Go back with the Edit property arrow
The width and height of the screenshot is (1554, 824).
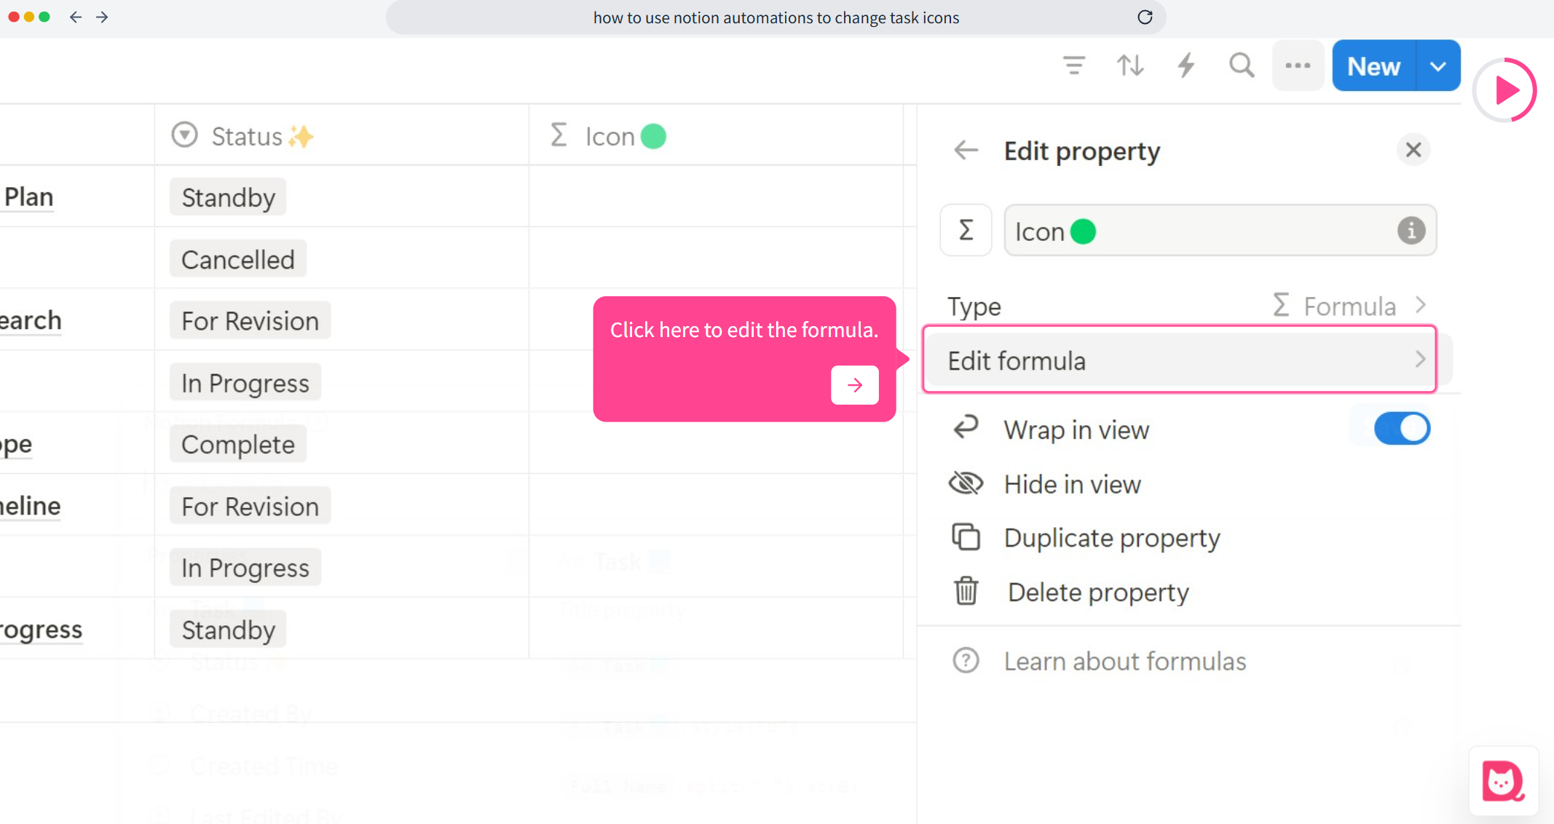point(966,150)
